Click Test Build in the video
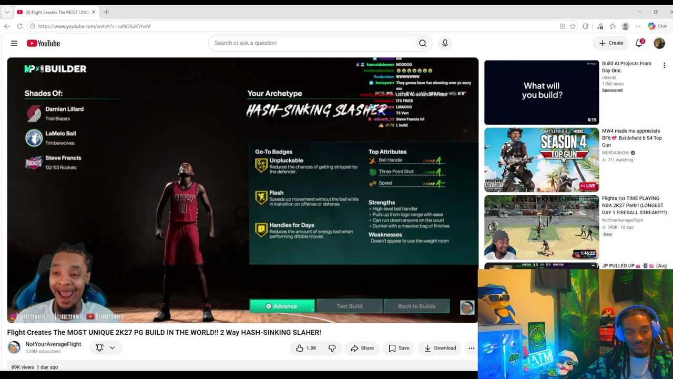This screenshot has width=673, height=379. coord(349,306)
